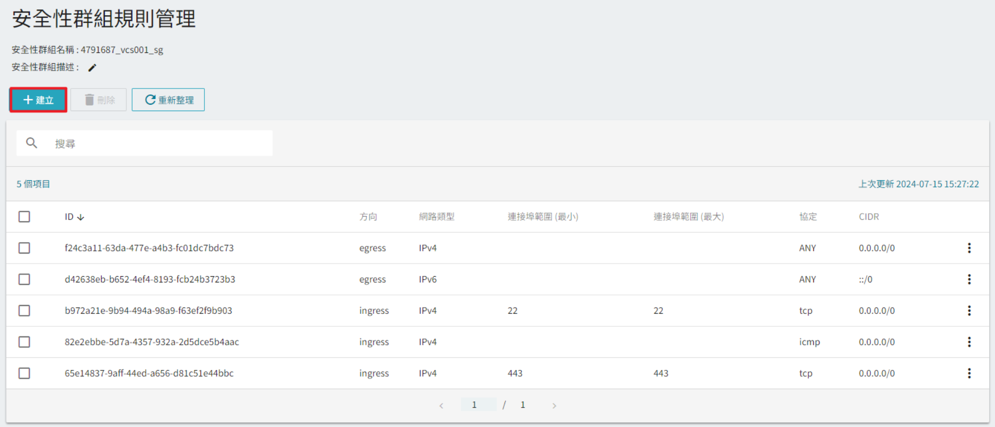
Task: Check the box for rule d42638eb
Action: coord(24,279)
